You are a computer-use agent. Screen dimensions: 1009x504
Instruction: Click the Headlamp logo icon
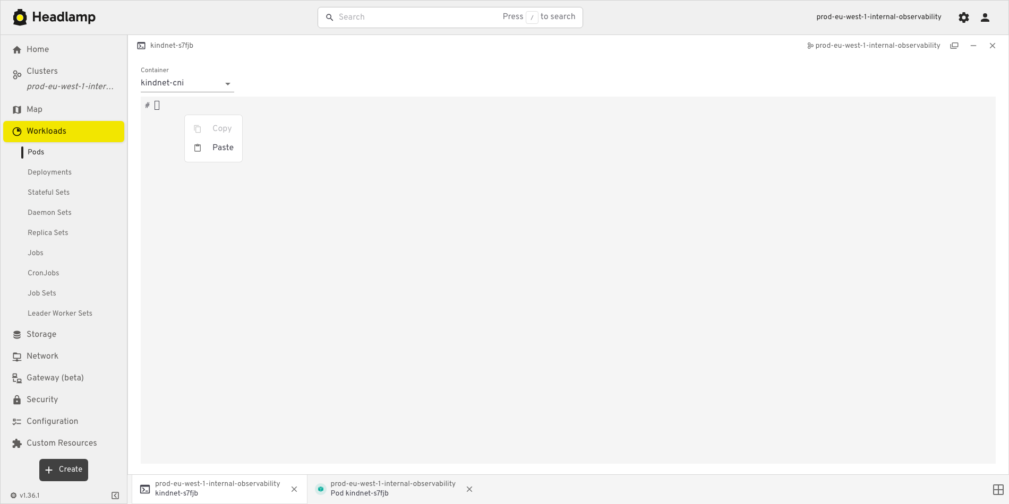(20, 17)
